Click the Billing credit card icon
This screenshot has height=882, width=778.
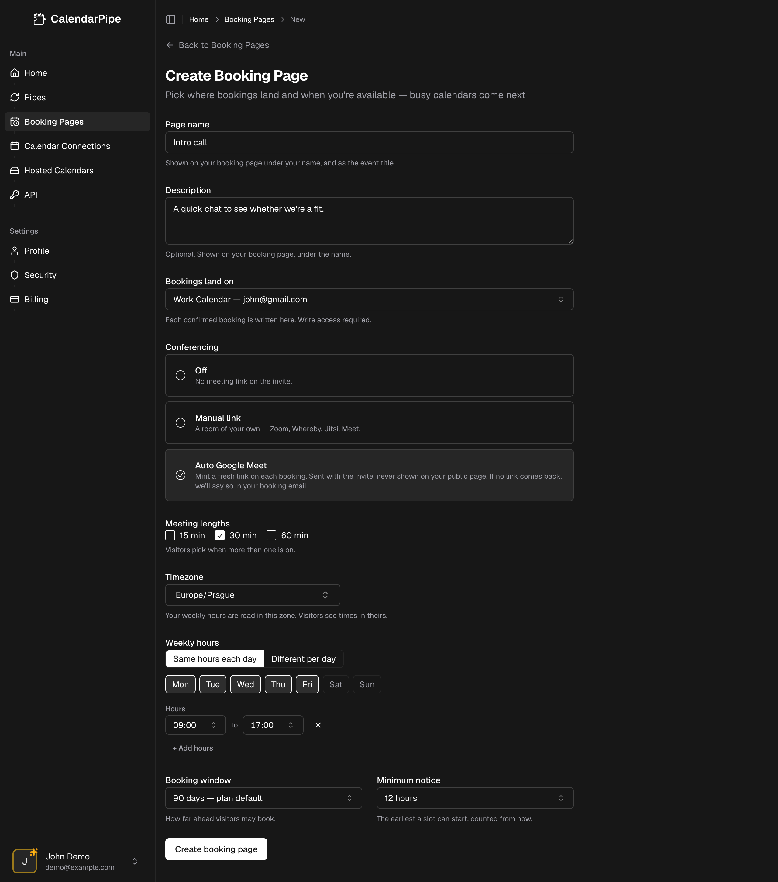click(15, 300)
